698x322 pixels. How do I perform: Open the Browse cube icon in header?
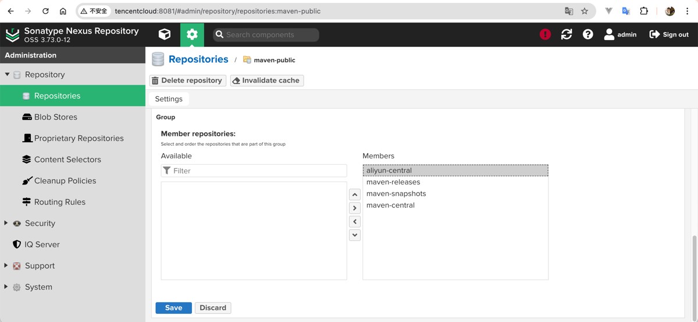165,35
